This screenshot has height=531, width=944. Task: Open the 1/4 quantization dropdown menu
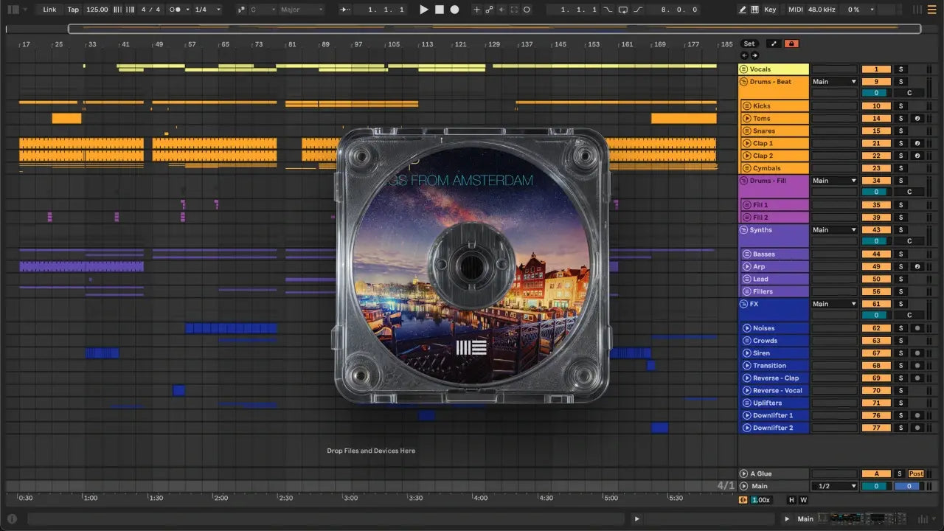pos(208,10)
